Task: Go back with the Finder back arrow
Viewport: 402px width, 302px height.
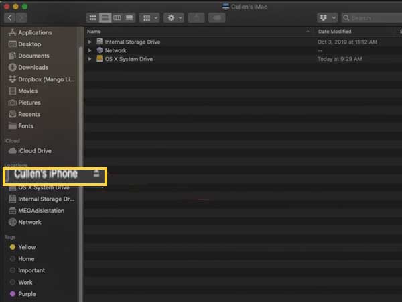Action: [9, 18]
